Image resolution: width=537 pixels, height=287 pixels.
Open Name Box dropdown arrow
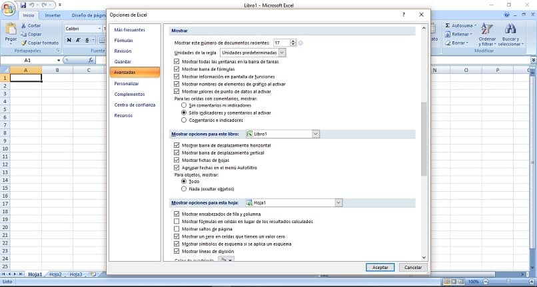59,61
